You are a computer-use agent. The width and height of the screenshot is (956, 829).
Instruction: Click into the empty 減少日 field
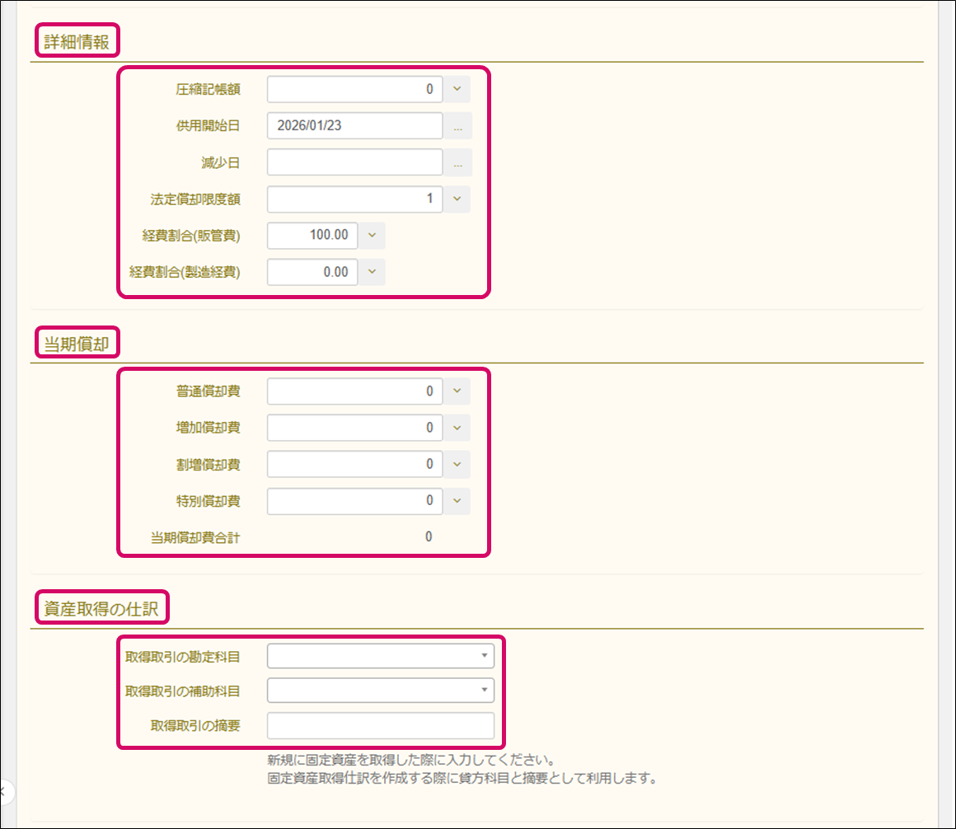[x=354, y=163]
